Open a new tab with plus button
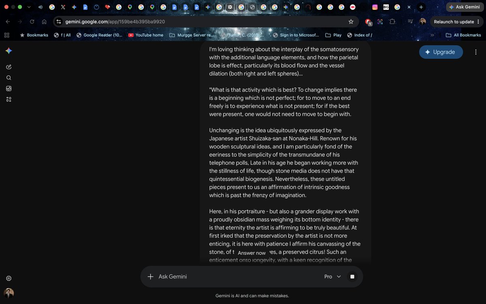This screenshot has width=486, height=304. (421, 7)
